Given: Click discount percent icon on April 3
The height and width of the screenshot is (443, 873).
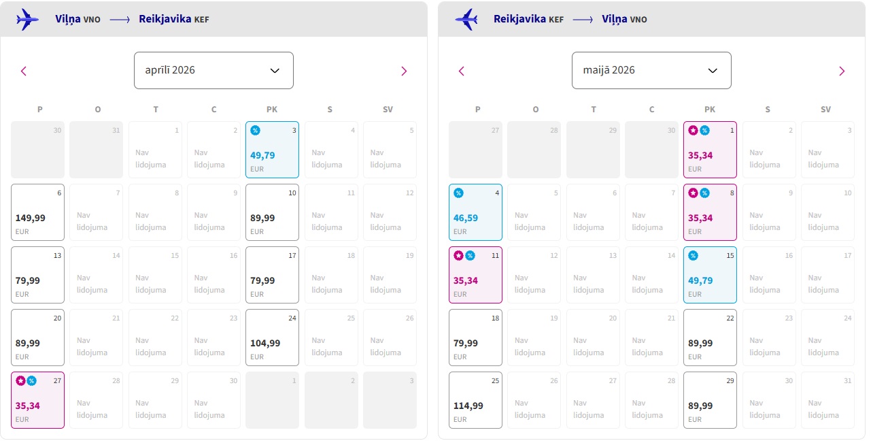Looking at the screenshot, I should pos(255,131).
